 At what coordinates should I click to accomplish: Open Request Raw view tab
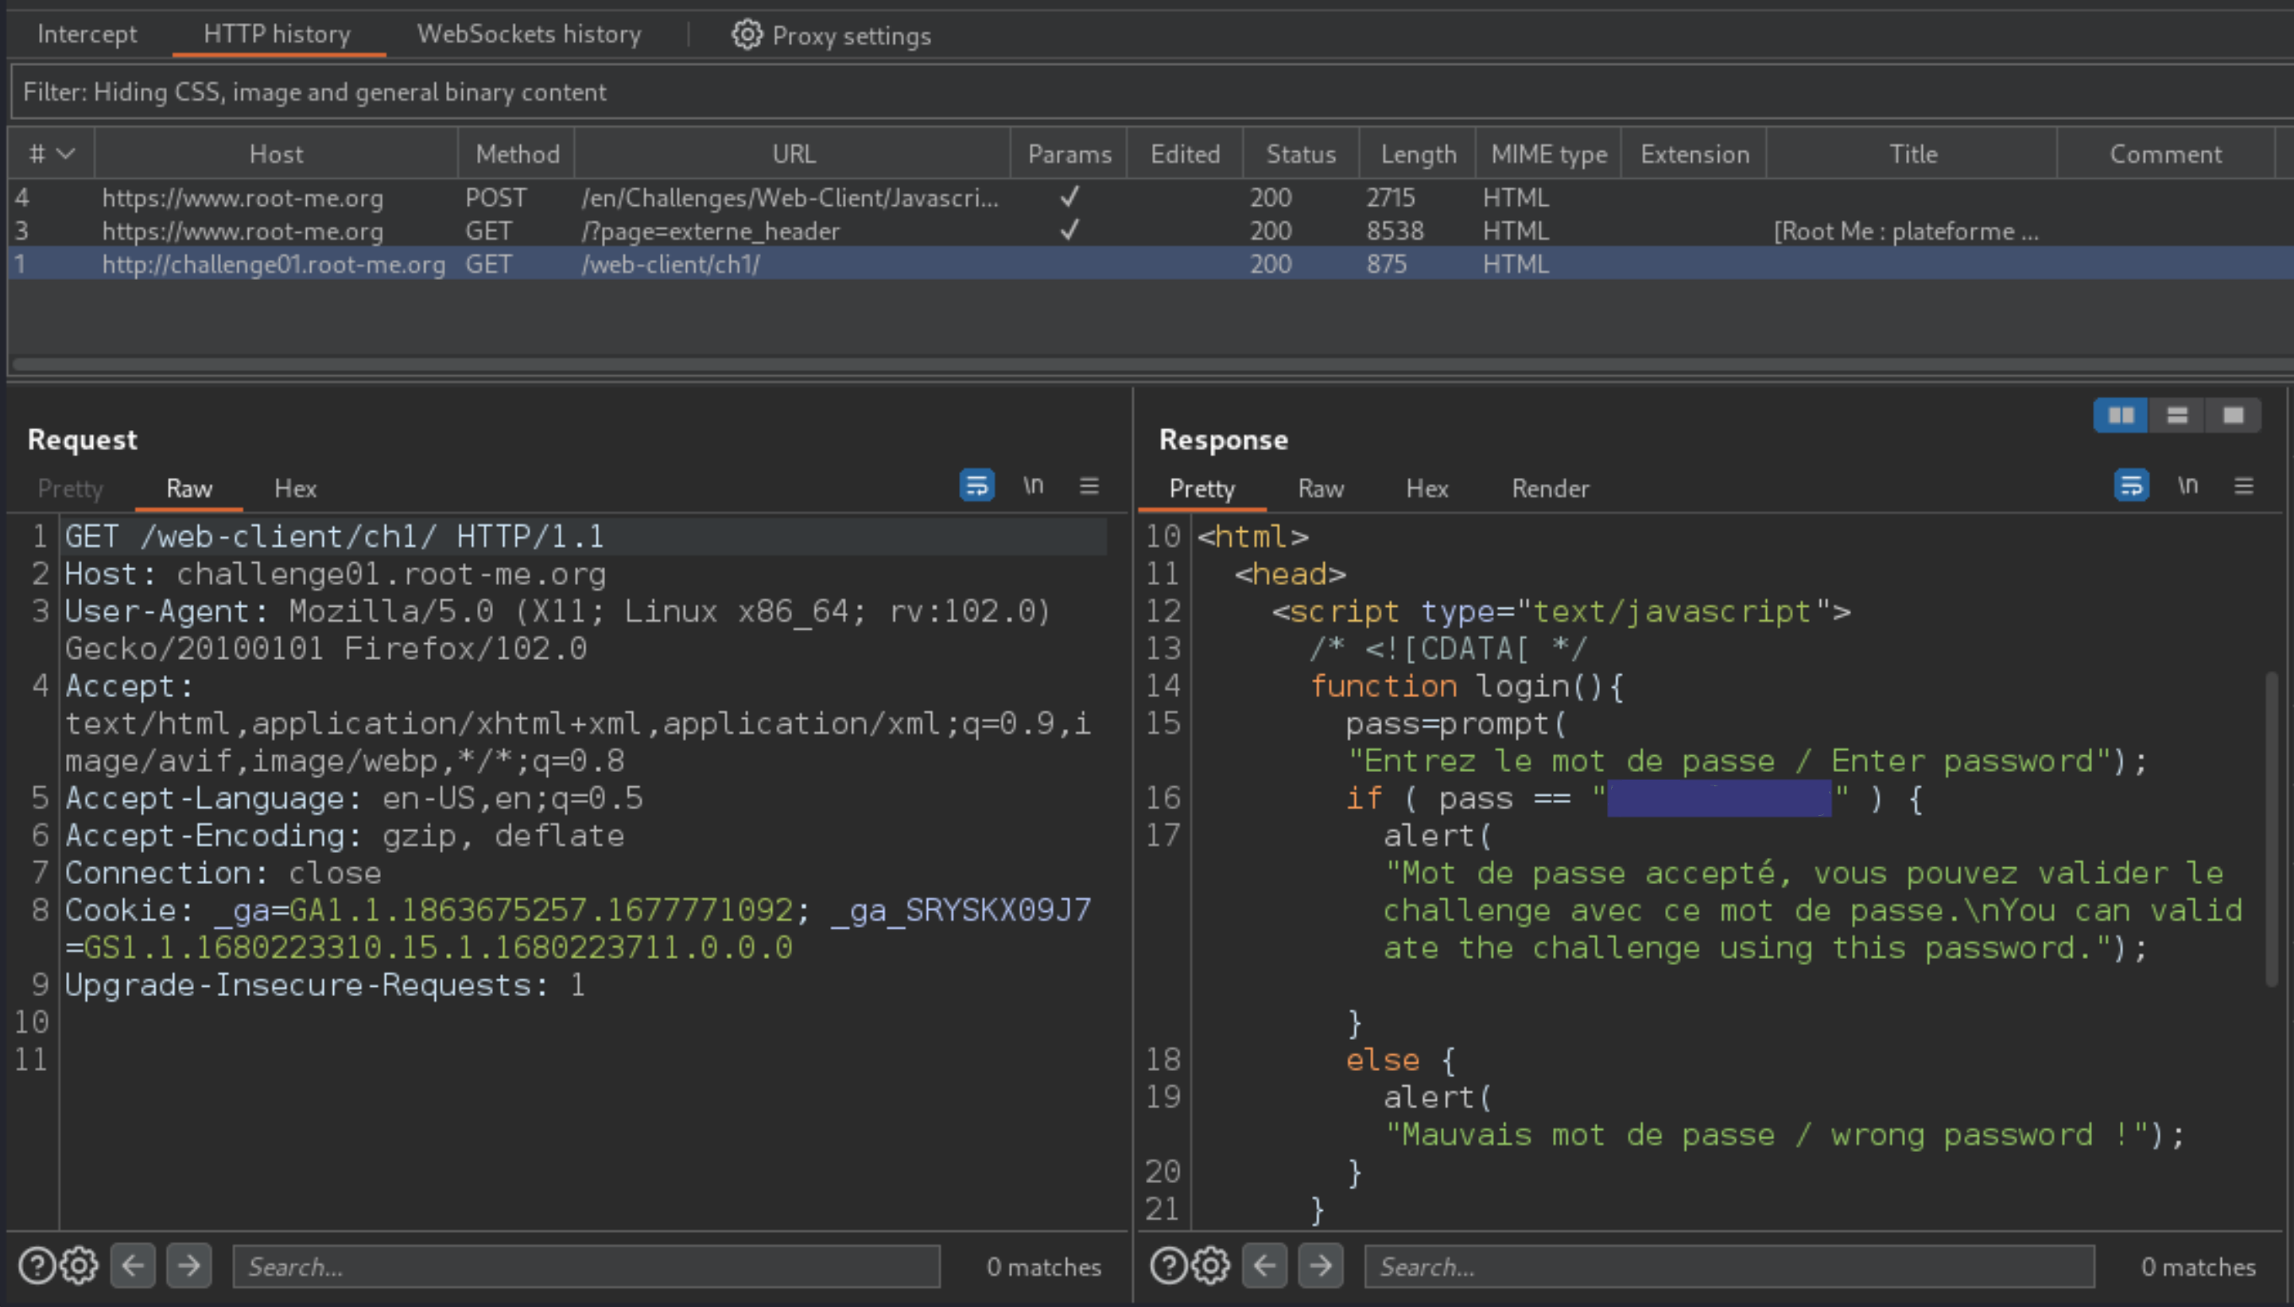point(188,488)
